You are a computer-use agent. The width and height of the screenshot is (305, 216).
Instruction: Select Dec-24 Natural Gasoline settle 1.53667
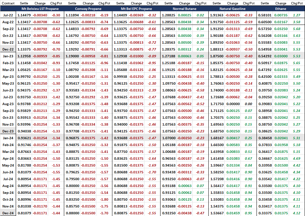click(x=217, y=213)
